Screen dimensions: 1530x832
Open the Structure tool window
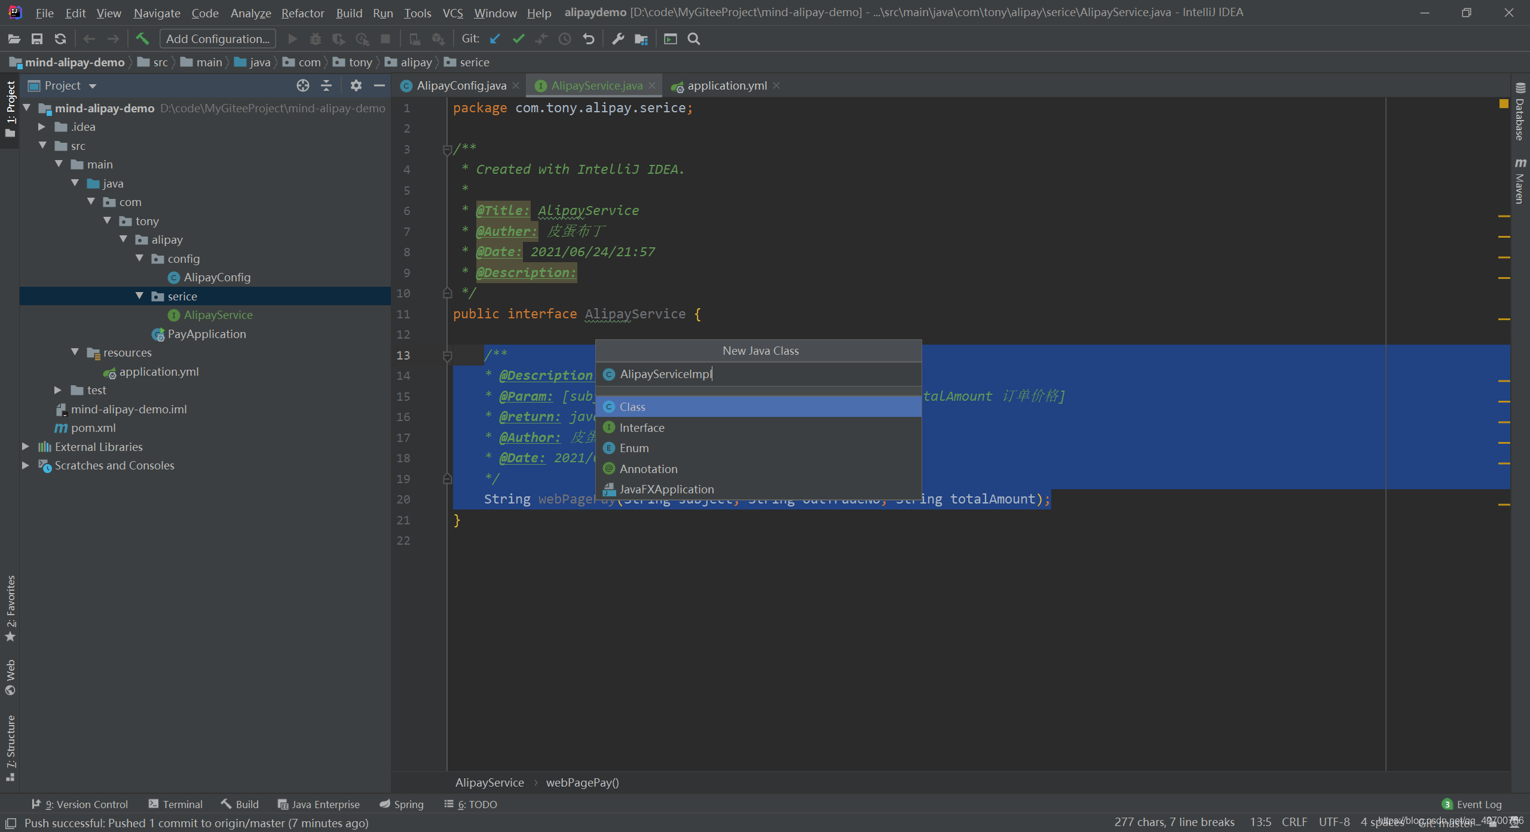pyautogui.click(x=11, y=748)
